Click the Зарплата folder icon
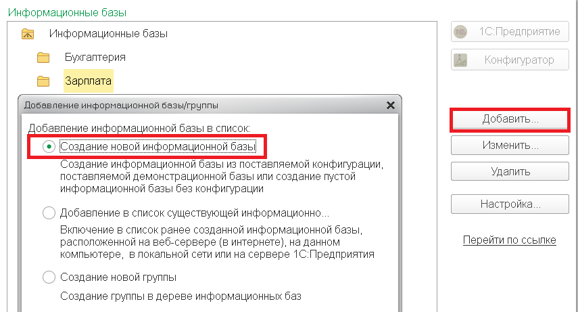578x312 pixels. (x=43, y=81)
